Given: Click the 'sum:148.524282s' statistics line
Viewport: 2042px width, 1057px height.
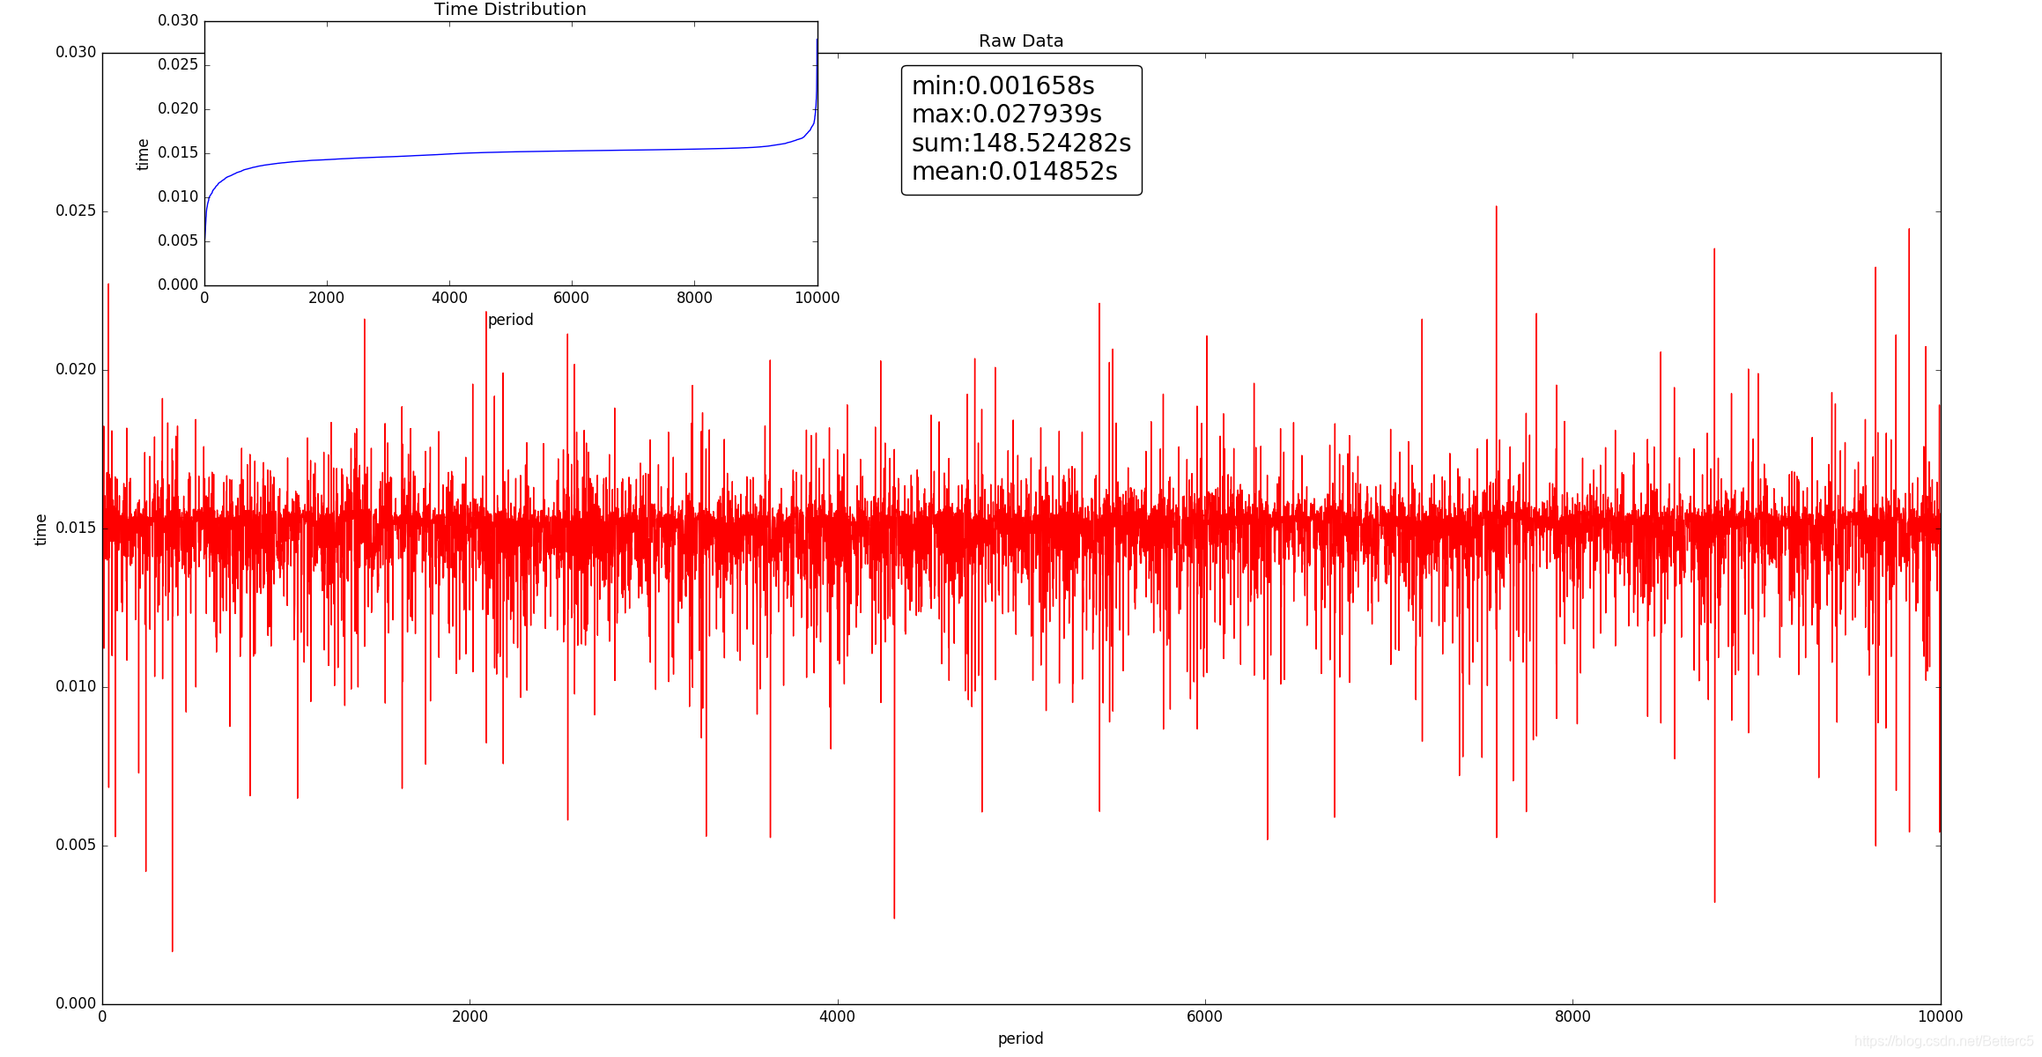Looking at the screenshot, I should tap(1021, 143).
